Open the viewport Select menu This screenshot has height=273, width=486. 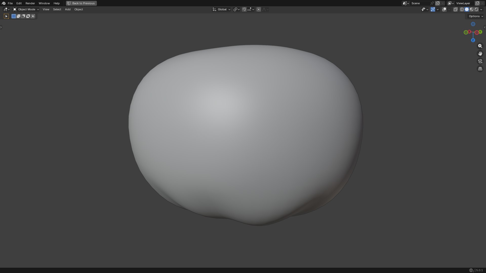click(57, 9)
